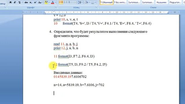The height and width of the screenshot is (104, 185).
Task: Apply yellow text highlight color
Action: tap(46, 2)
